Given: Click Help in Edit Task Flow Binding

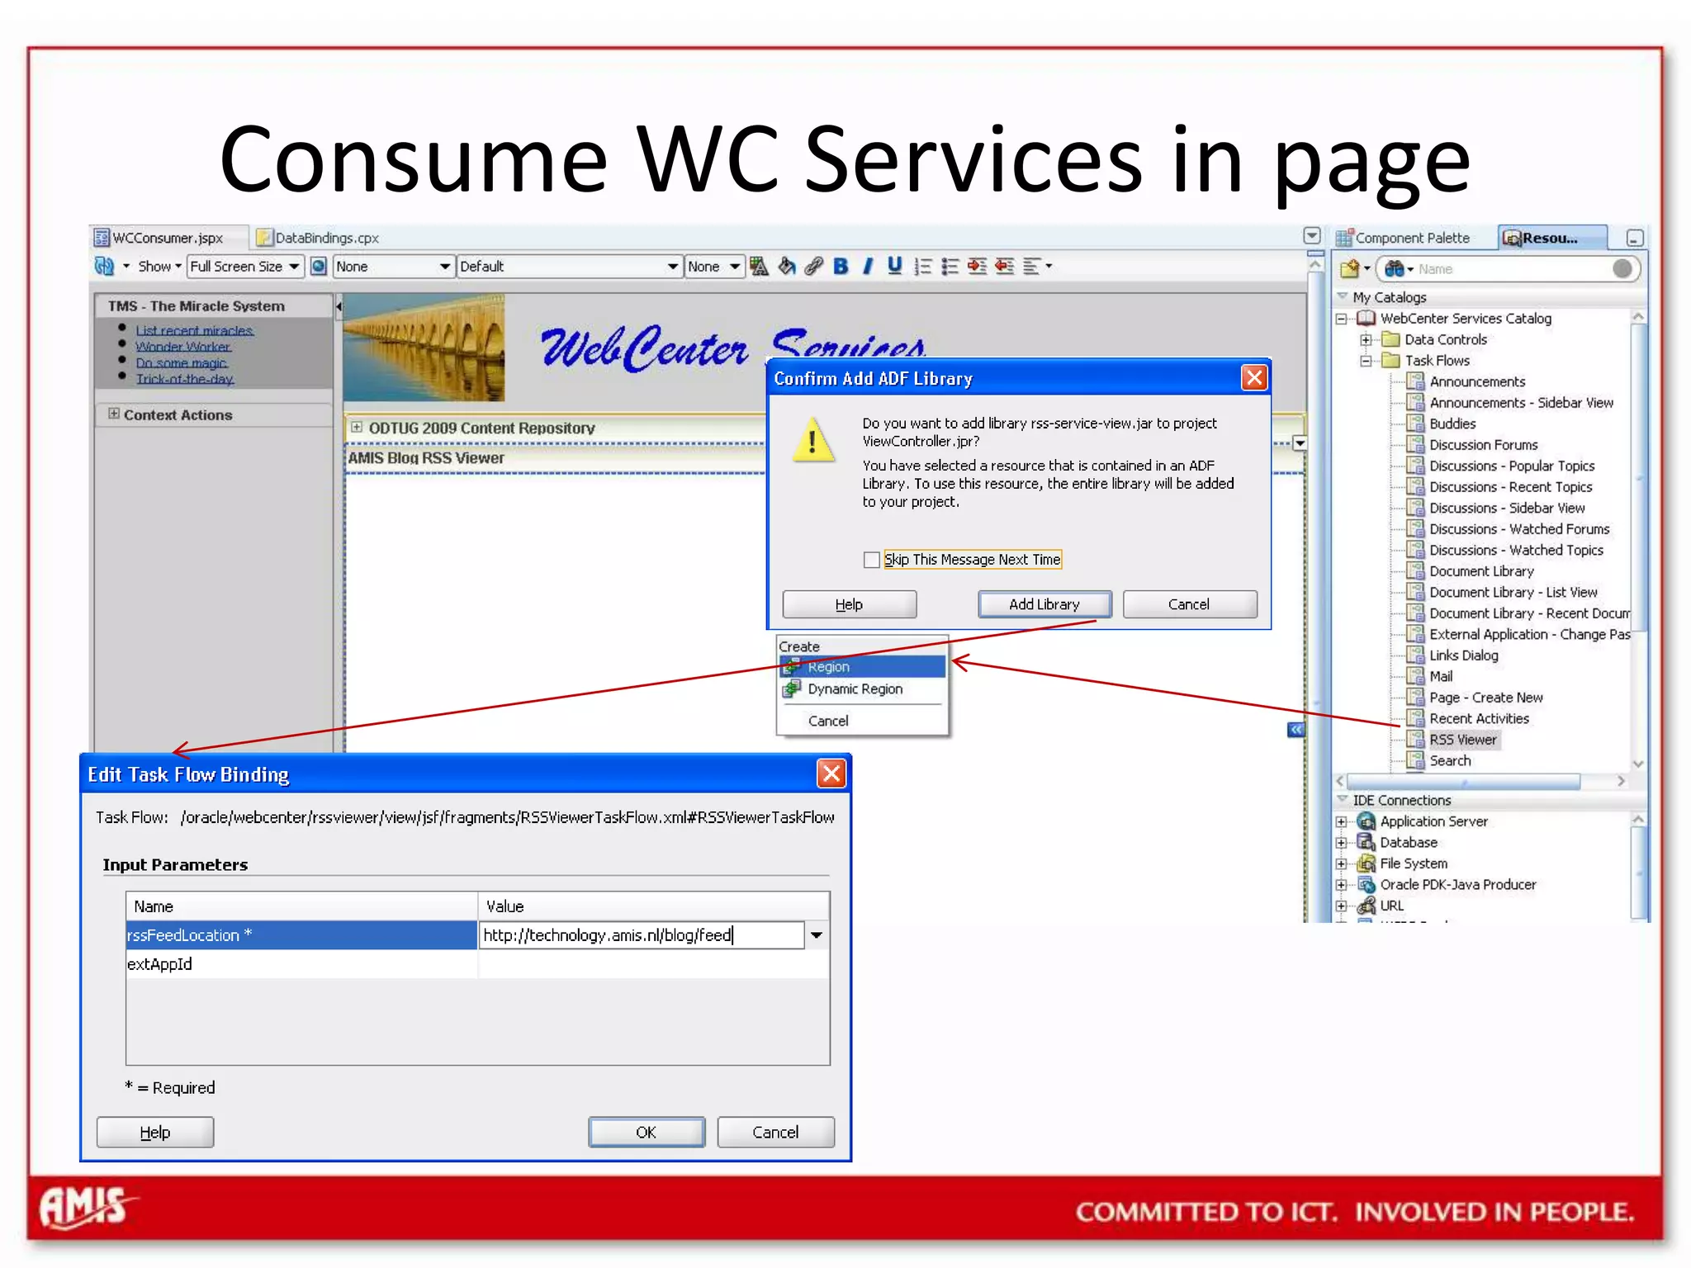Looking at the screenshot, I should pos(155,1133).
